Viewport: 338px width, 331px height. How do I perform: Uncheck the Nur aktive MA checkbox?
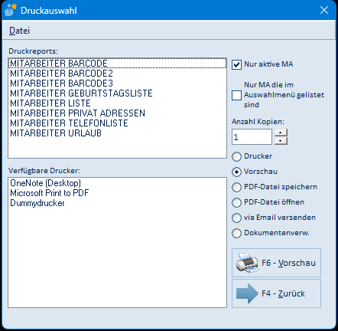point(236,64)
